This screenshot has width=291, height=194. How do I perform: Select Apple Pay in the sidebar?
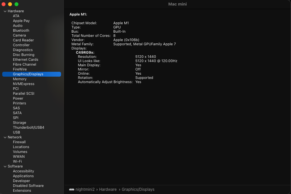tap(21, 21)
